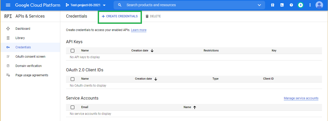Check the Service Accounts select-all box

[73, 107]
